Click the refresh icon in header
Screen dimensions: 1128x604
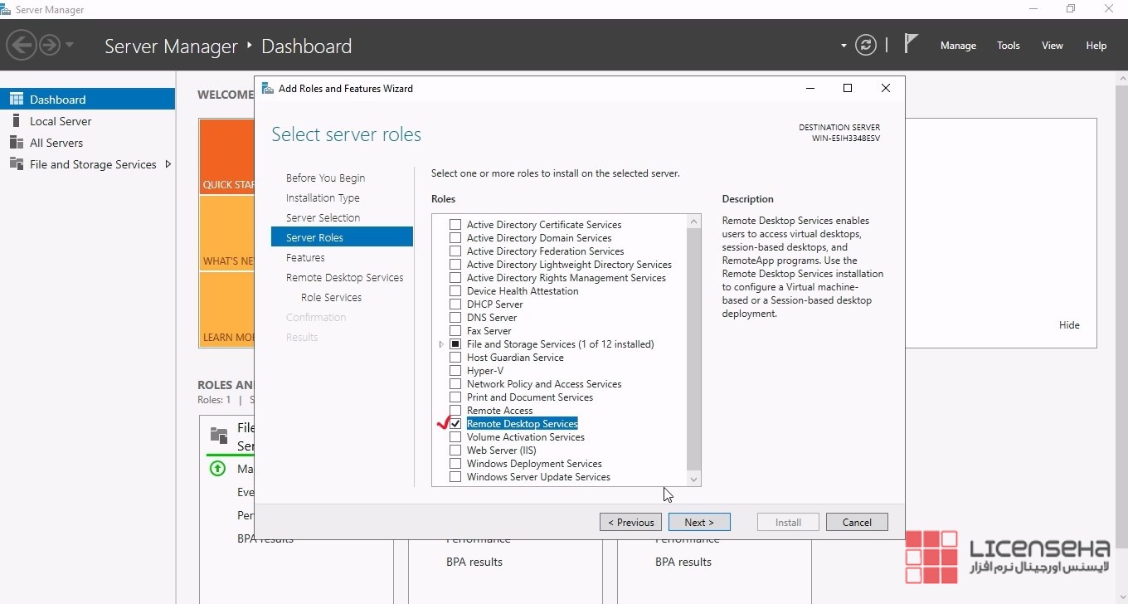coord(865,45)
